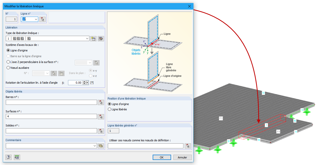Click Annuler button

click(182, 157)
